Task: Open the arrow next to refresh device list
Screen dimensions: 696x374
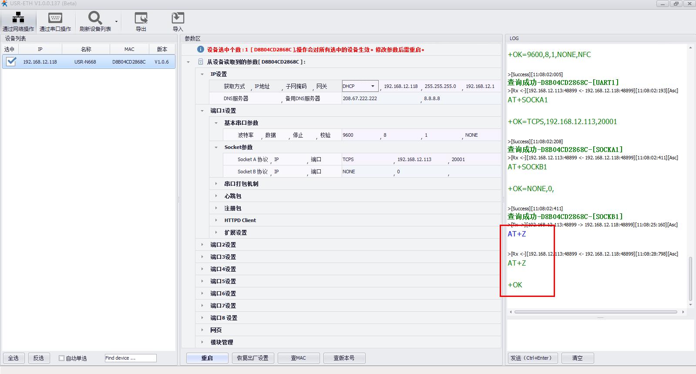Action: pos(116,21)
